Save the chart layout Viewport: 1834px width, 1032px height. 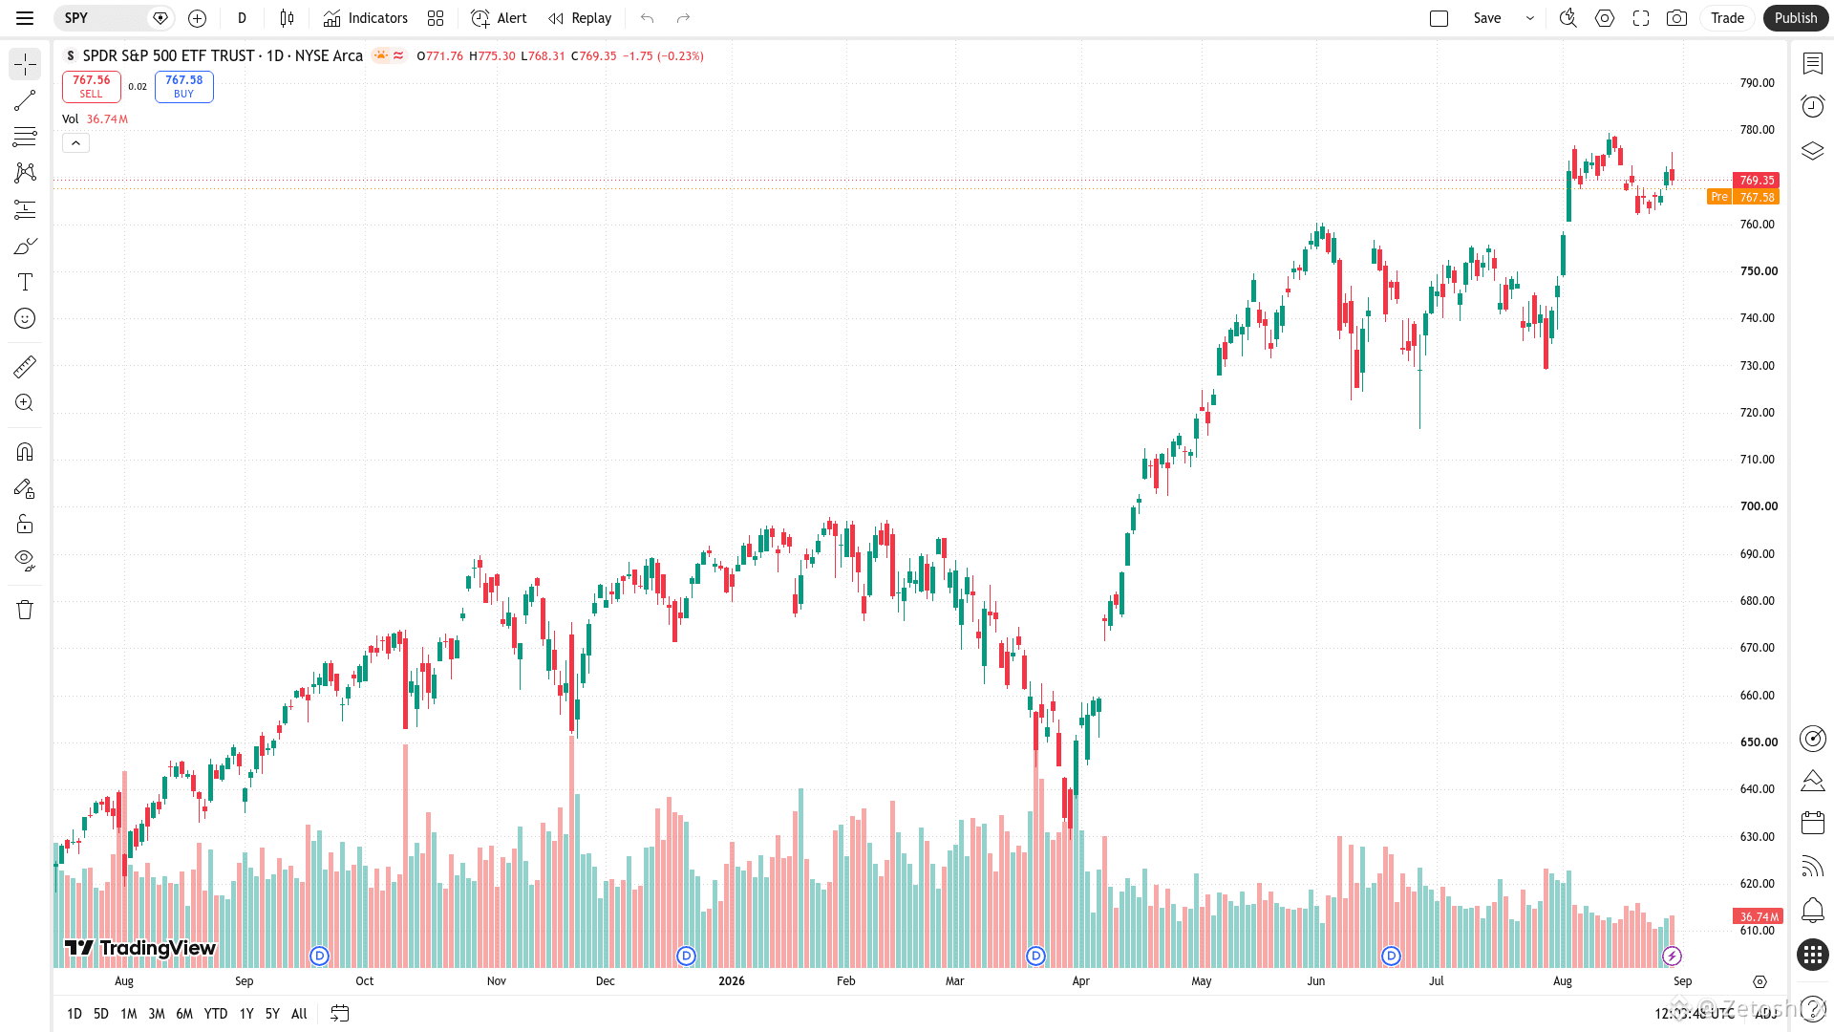(1487, 18)
